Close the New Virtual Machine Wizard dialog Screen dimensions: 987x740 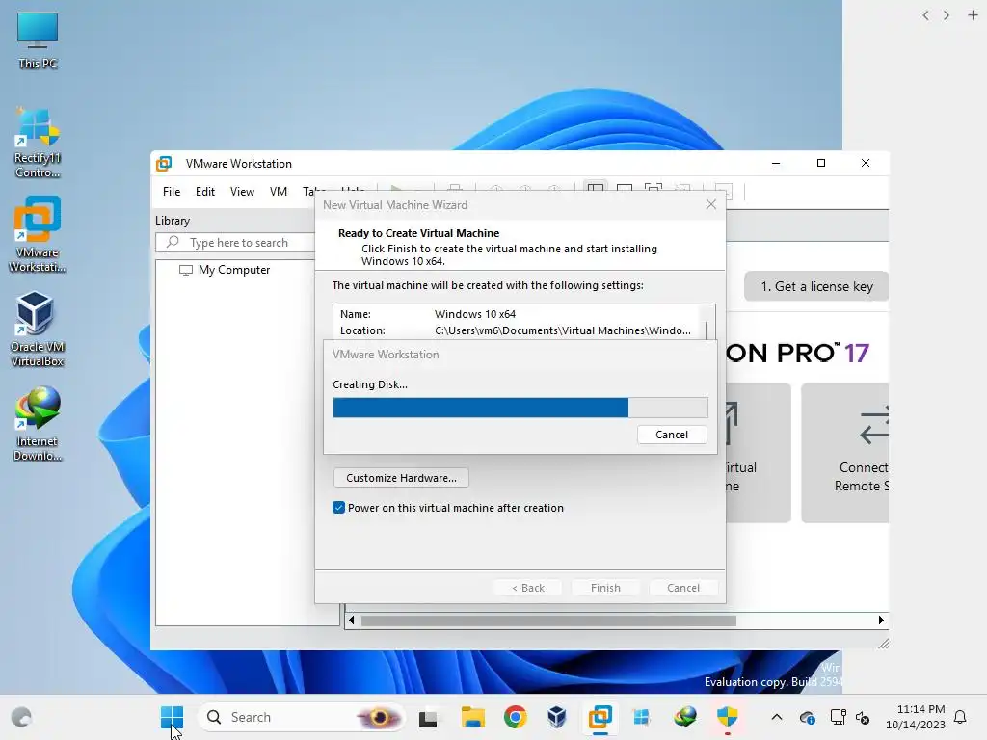click(x=711, y=204)
